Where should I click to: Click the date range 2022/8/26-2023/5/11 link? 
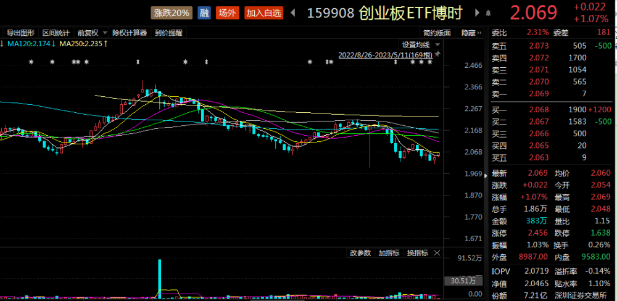pyautogui.click(x=386, y=54)
